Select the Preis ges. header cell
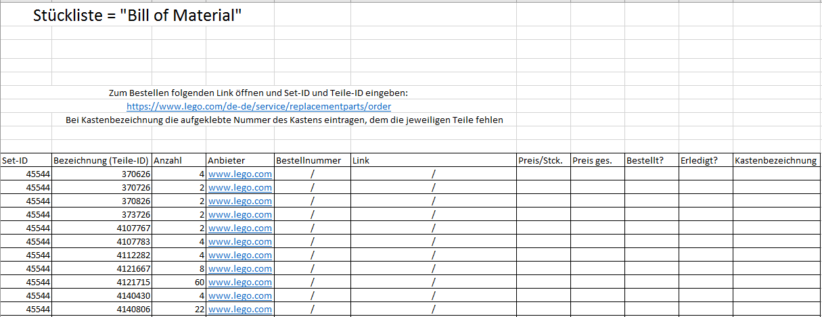The width and height of the screenshot is (822, 317). click(597, 160)
